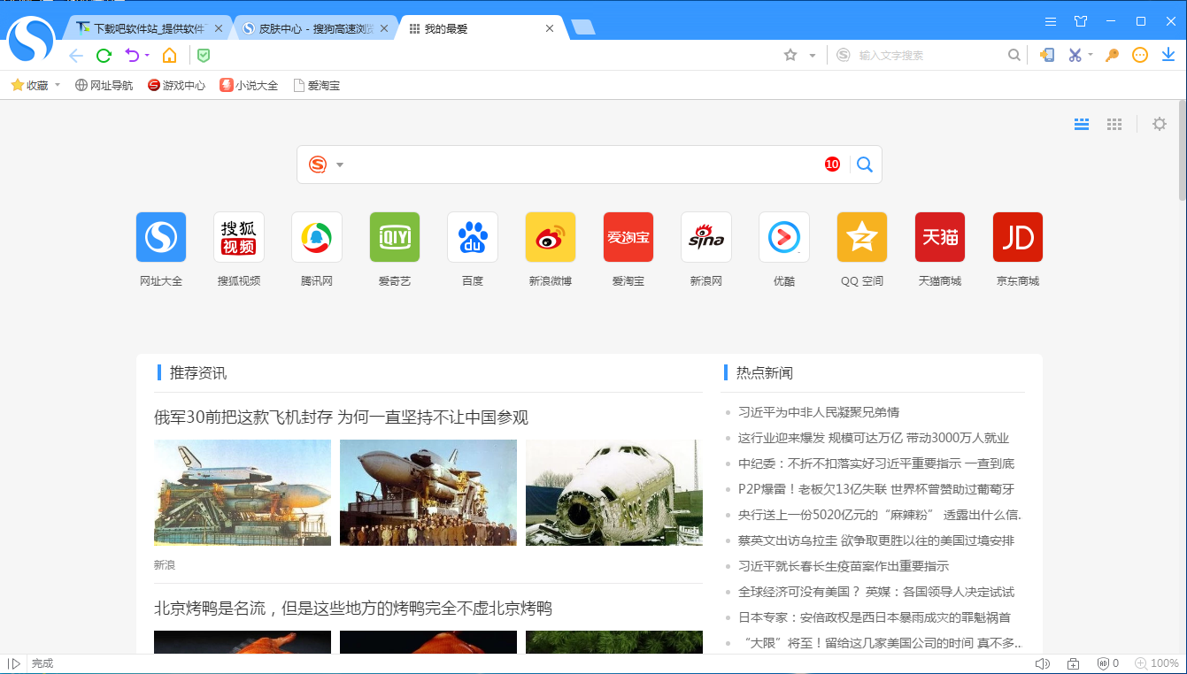Image resolution: width=1187 pixels, height=674 pixels.
Task: Switch speed dial to grid view
Action: click(1114, 124)
